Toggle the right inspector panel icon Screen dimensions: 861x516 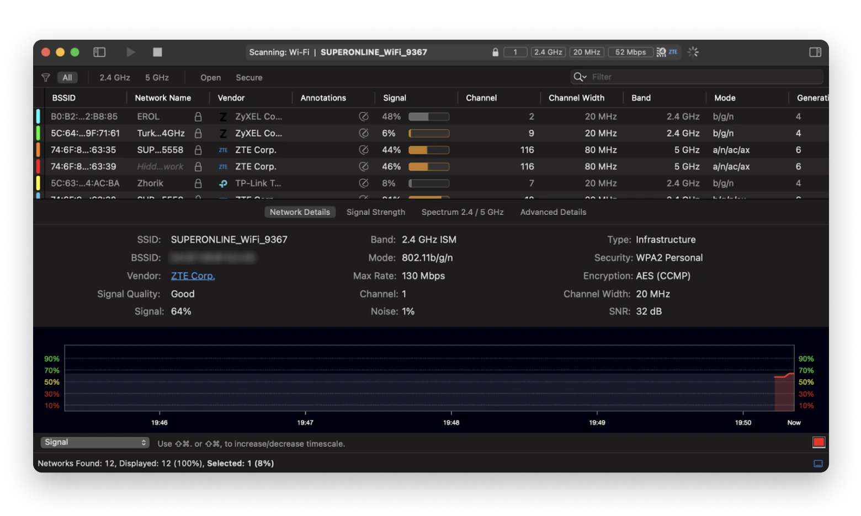(815, 52)
